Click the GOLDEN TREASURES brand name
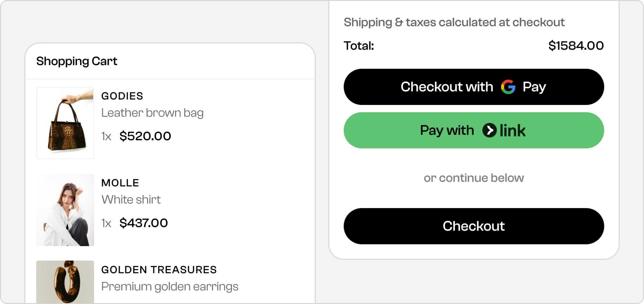 click(x=159, y=270)
